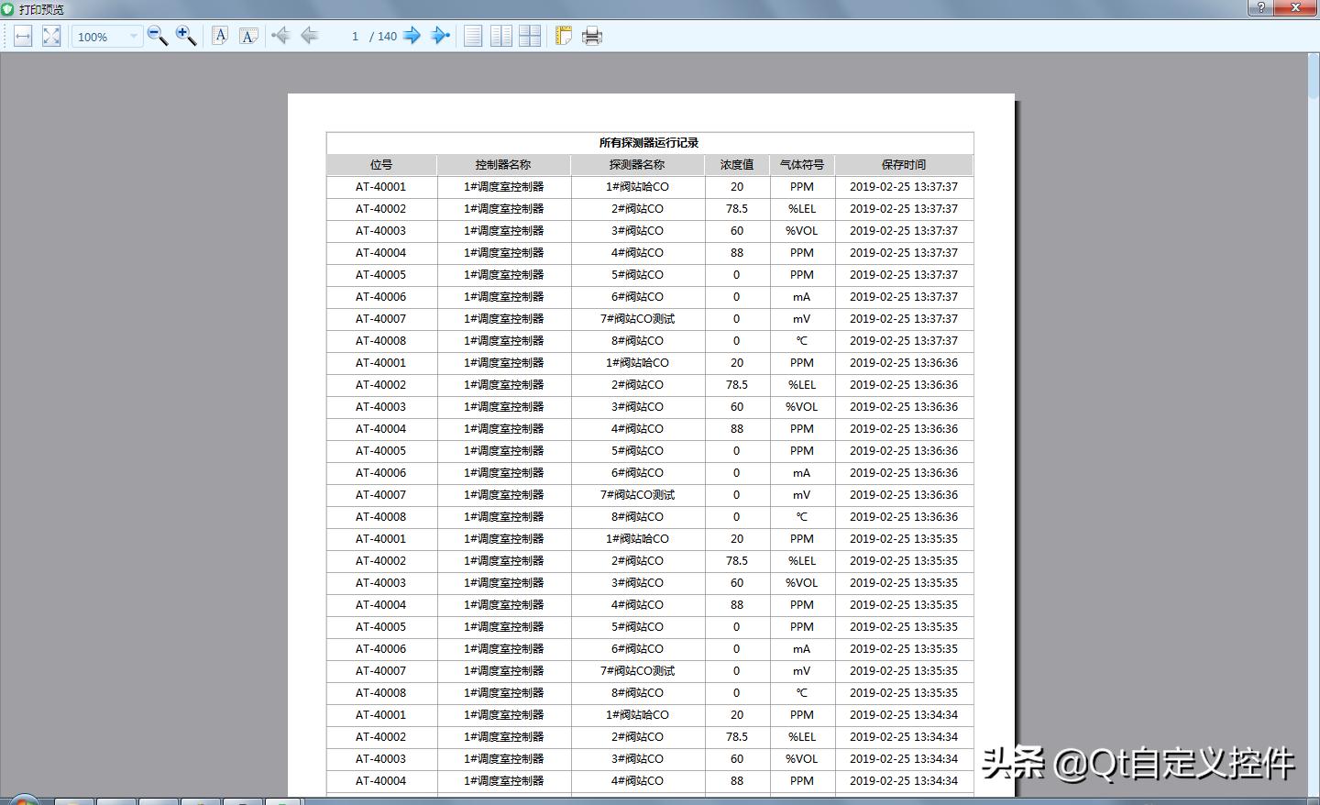Zoom in using the magnifier plus icon
The image size is (1320, 805).
[185, 37]
